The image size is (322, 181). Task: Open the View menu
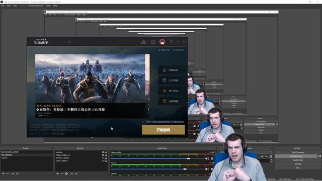pos(15,6)
